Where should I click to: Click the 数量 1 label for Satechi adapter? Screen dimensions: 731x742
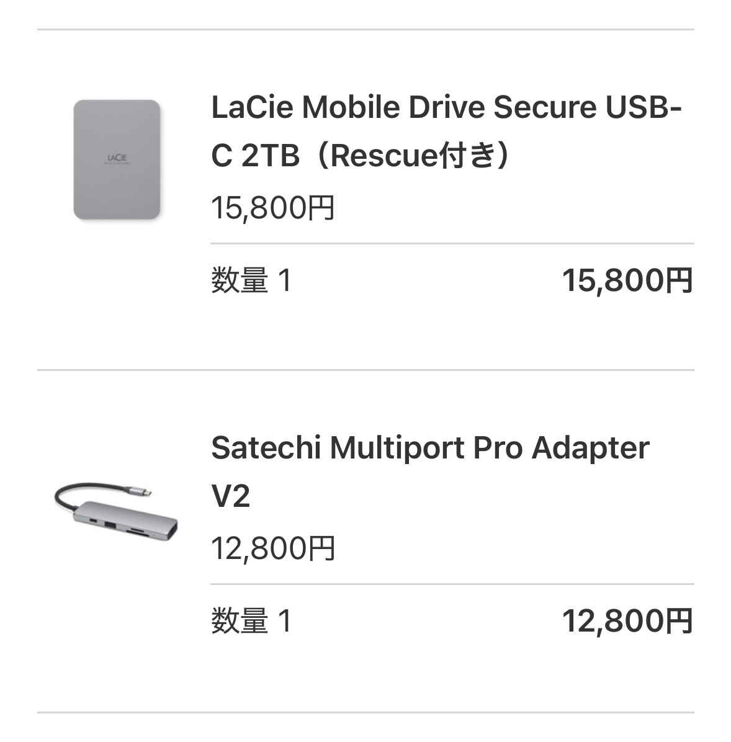click(251, 620)
